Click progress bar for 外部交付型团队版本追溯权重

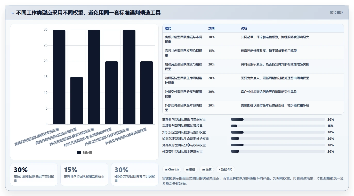[278, 152]
